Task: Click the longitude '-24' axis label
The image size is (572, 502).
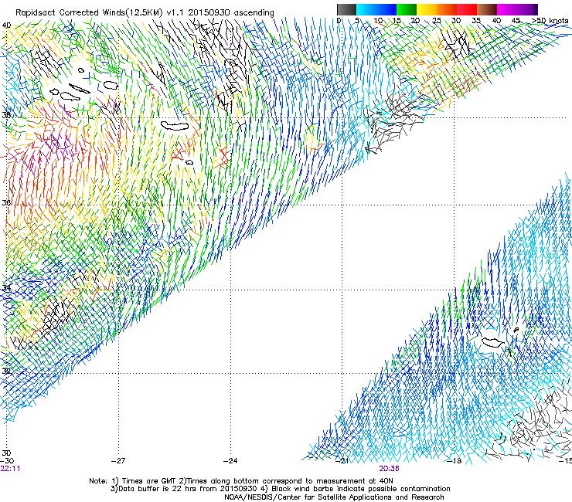Action: pos(230,461)
